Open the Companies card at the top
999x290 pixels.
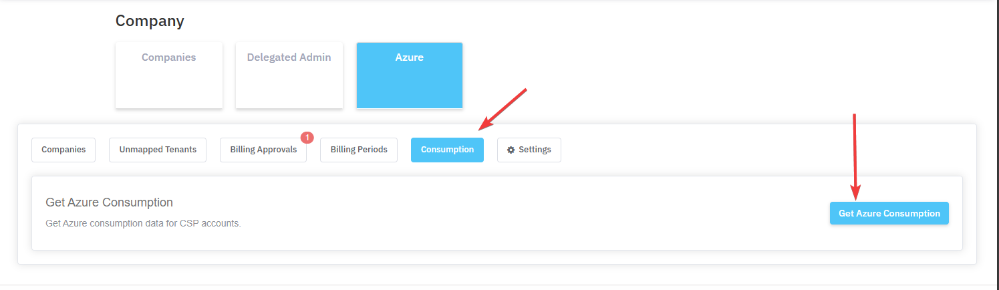click(x=169, y=75)
